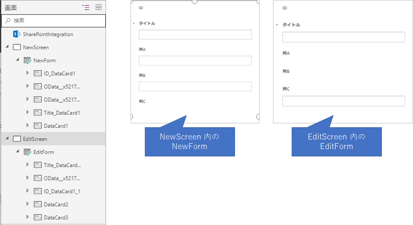Image resolution: width=413 pixels, height=225 pixels.
Task: Collapse the EditScreen node
Action: pos(7,139)
